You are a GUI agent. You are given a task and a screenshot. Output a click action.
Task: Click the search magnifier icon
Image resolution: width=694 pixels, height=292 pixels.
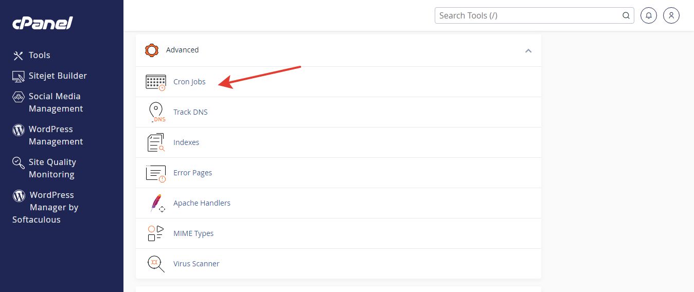(x=626, y=15)
